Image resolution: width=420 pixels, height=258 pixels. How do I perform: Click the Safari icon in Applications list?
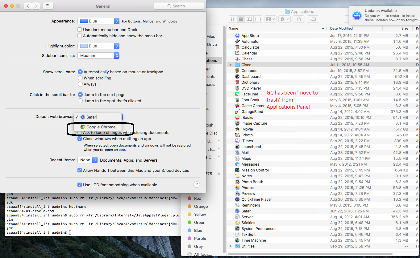pos(237,211)
